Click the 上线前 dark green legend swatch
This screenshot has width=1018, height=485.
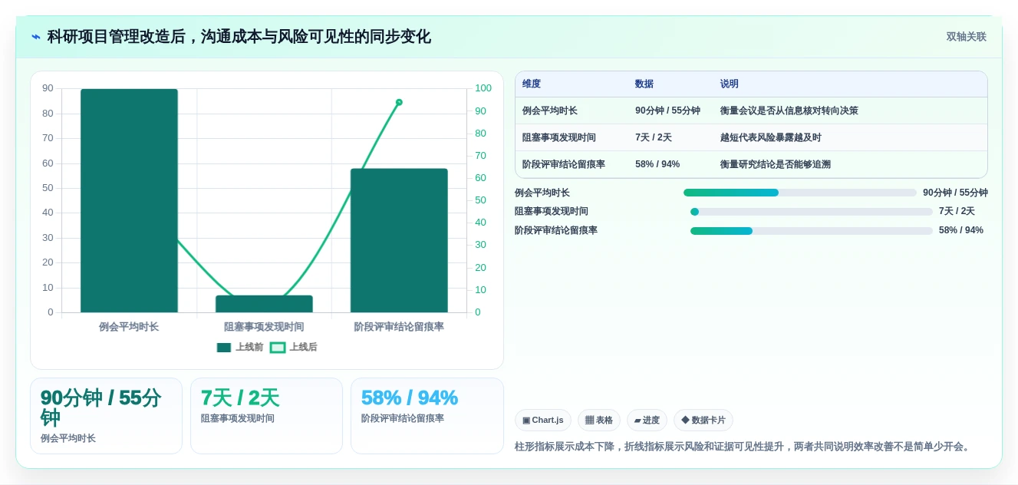[x=224, y=348]
